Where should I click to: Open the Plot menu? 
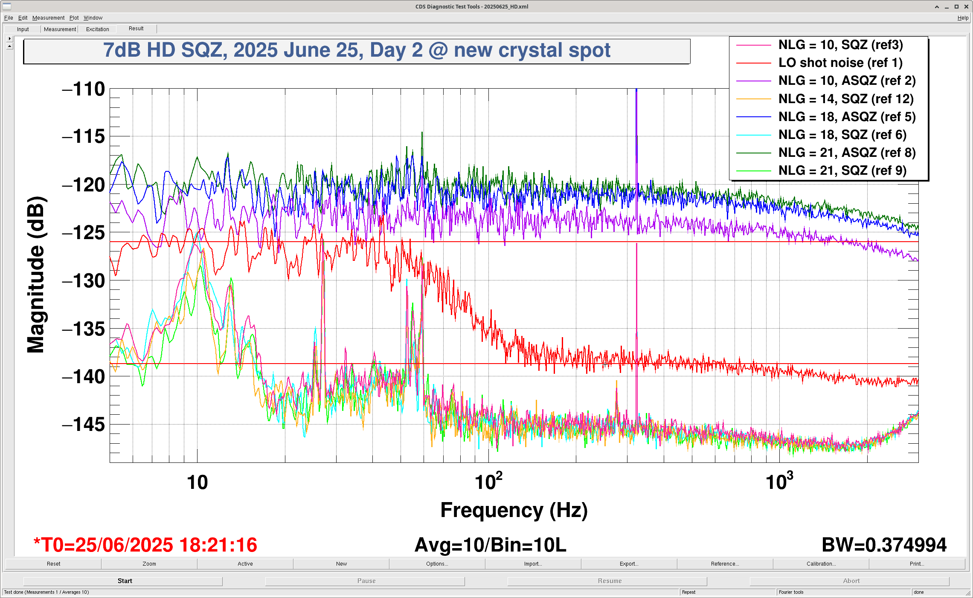coord(74,18)
